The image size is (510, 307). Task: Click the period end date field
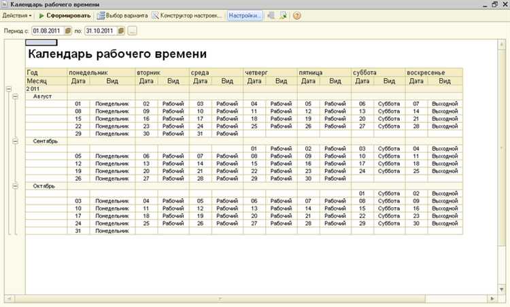pos(100,31)
